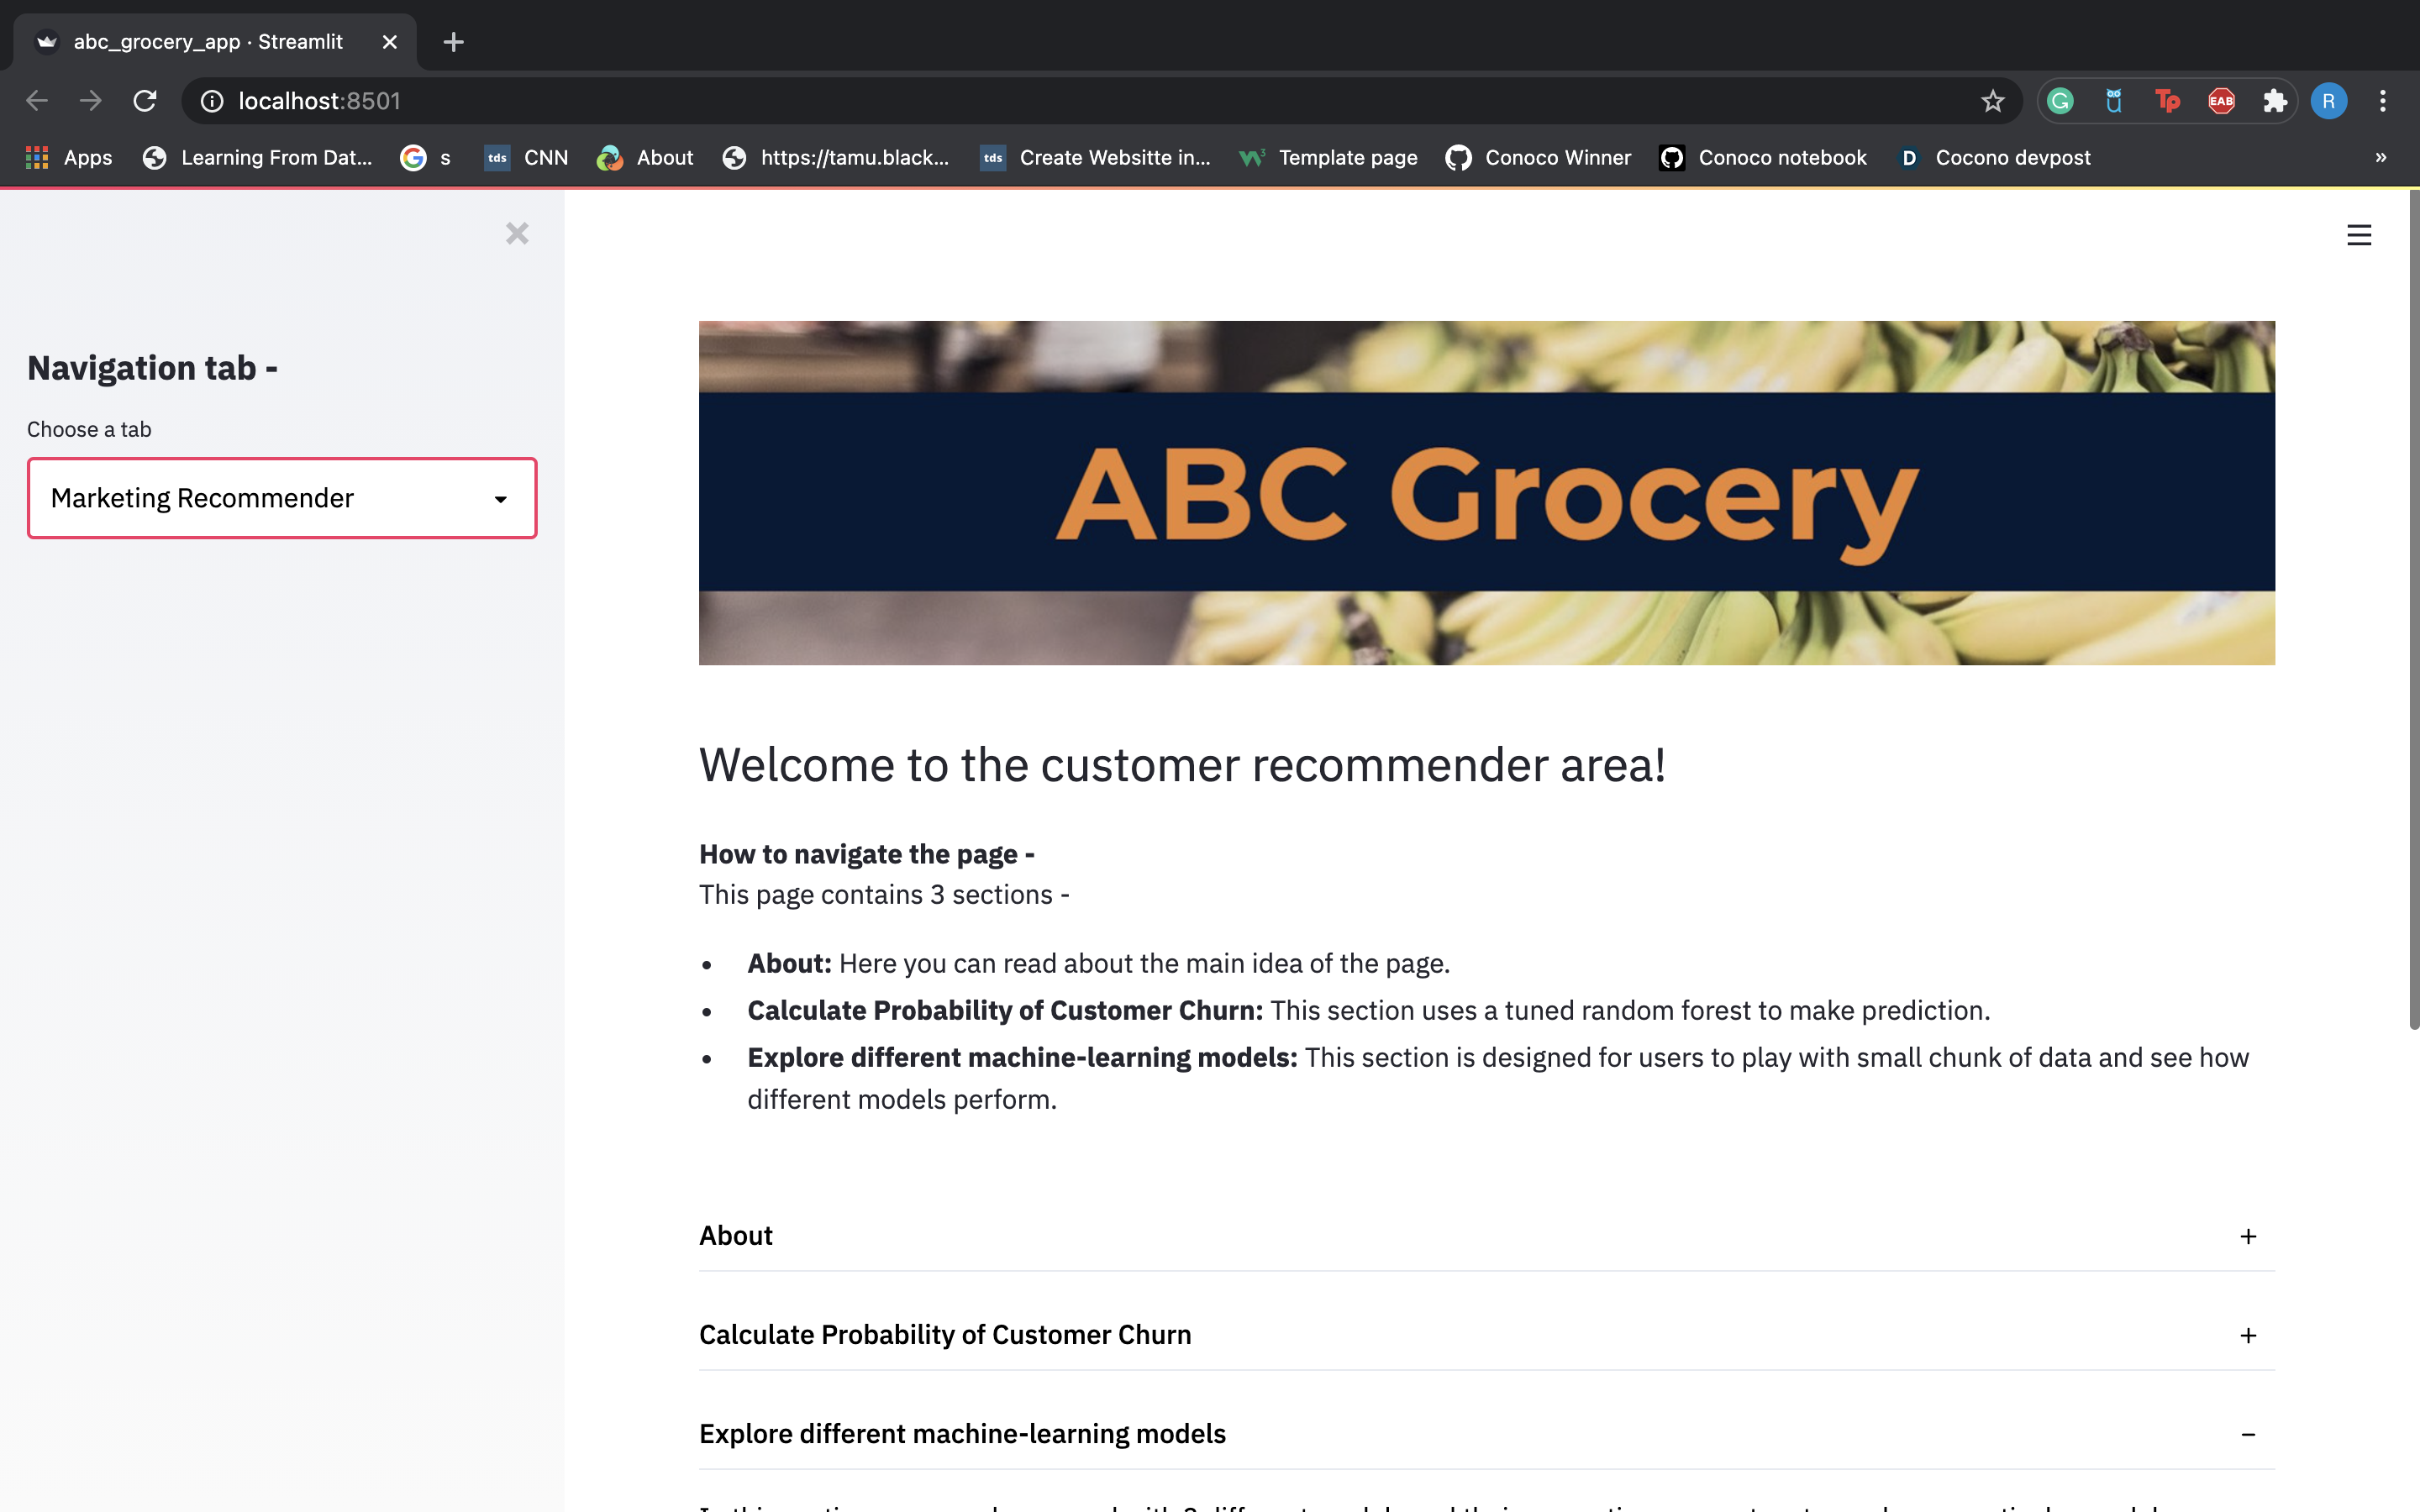2420x1512 pixels.
Task: Click the Apps bookmarks shortcut
Action: 68,158
